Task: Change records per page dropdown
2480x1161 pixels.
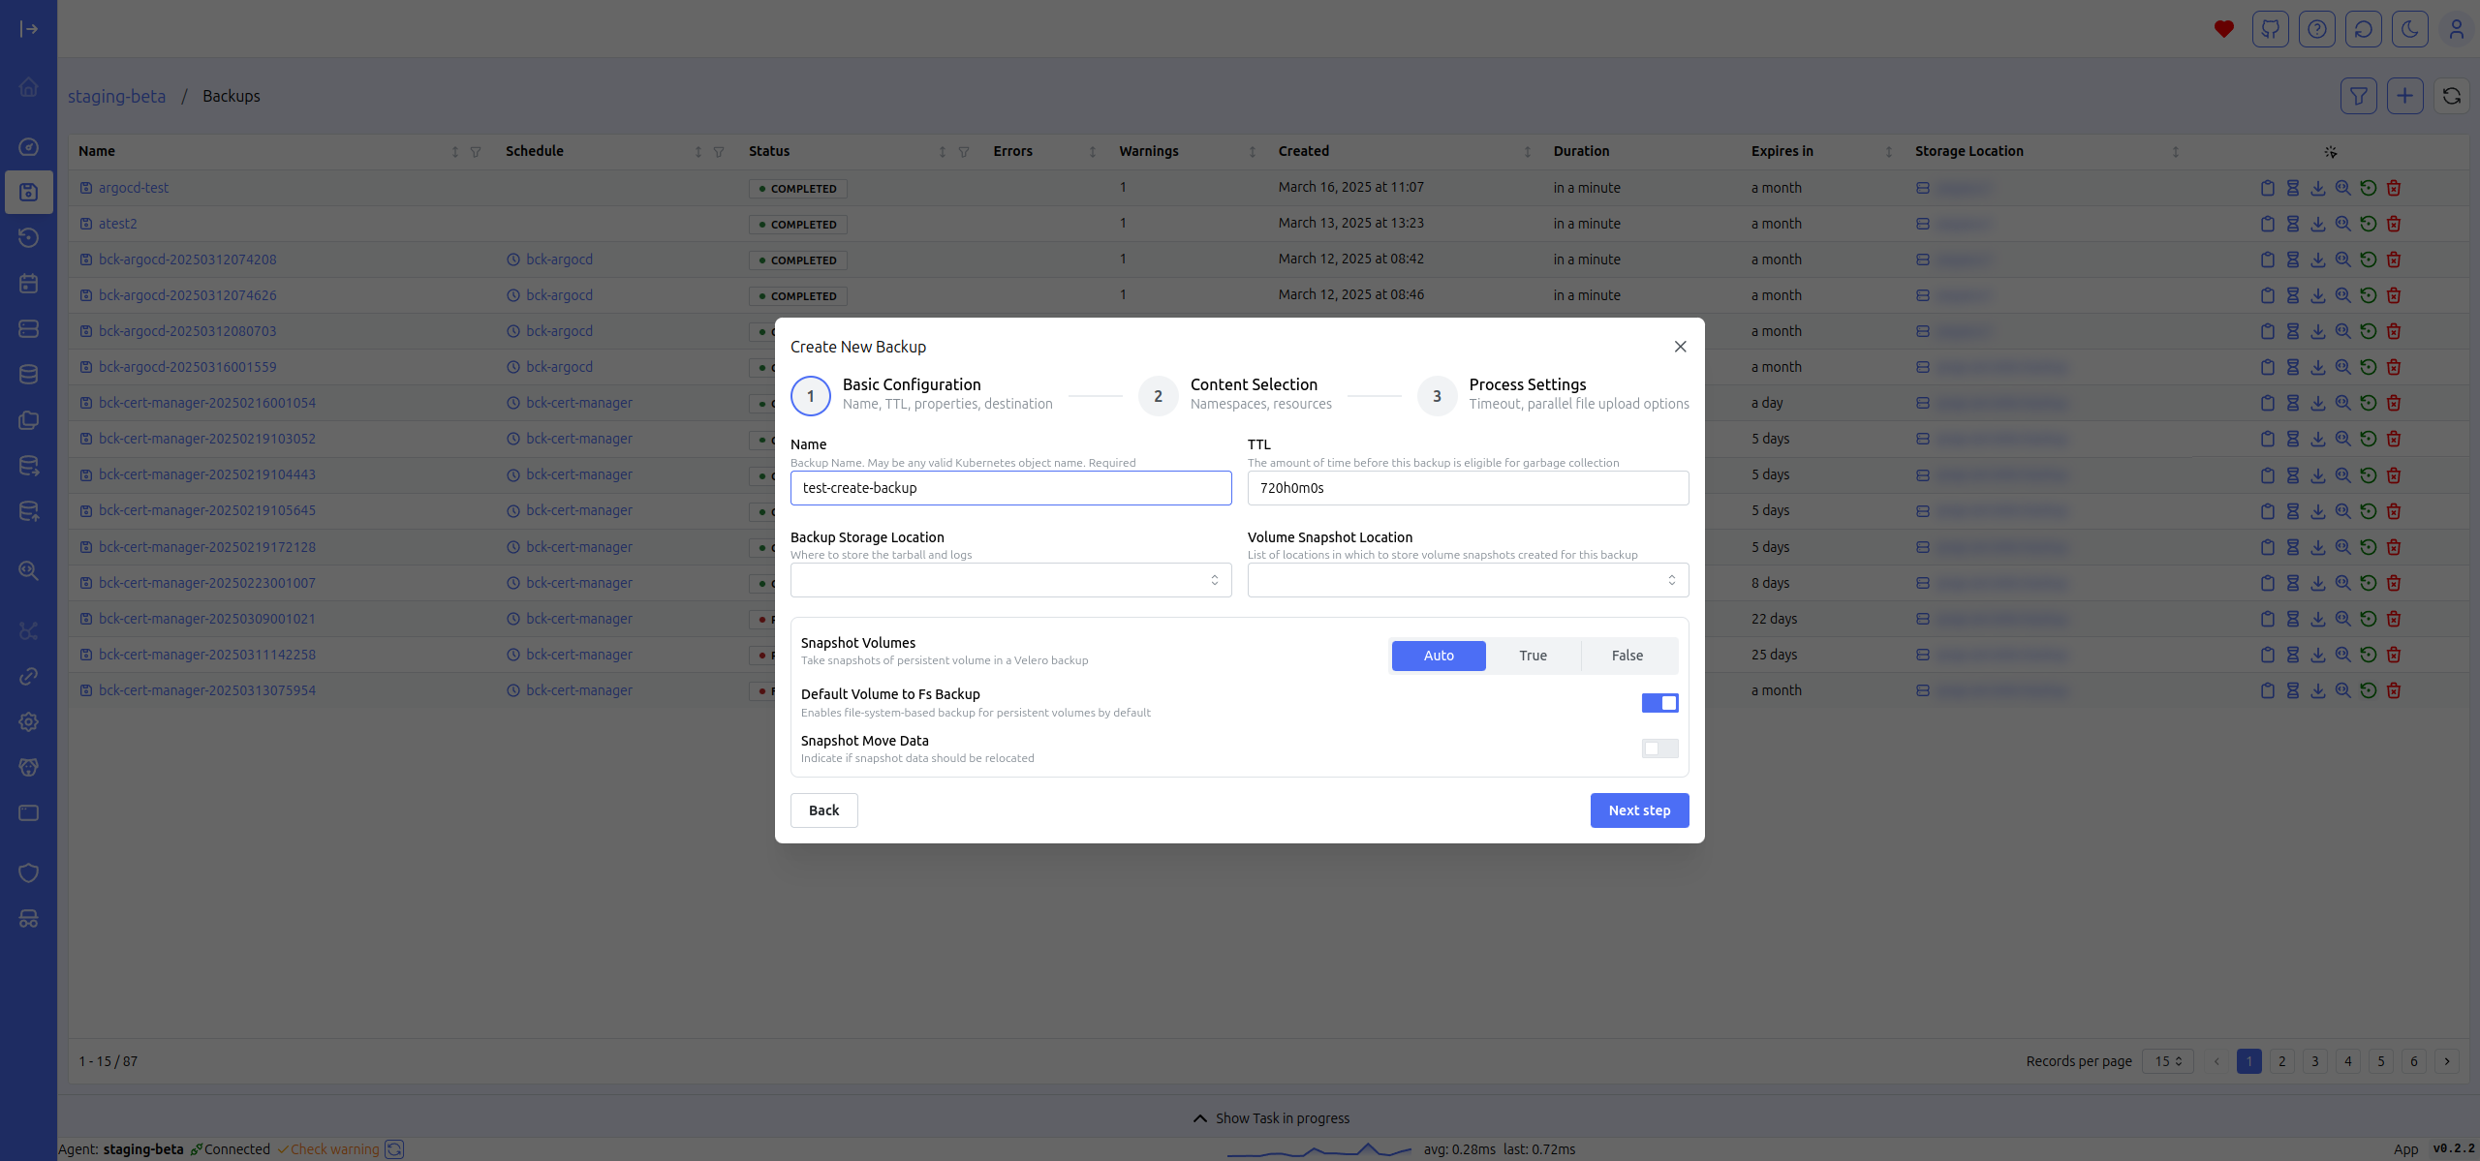Action: [x=2168, y=1061]
